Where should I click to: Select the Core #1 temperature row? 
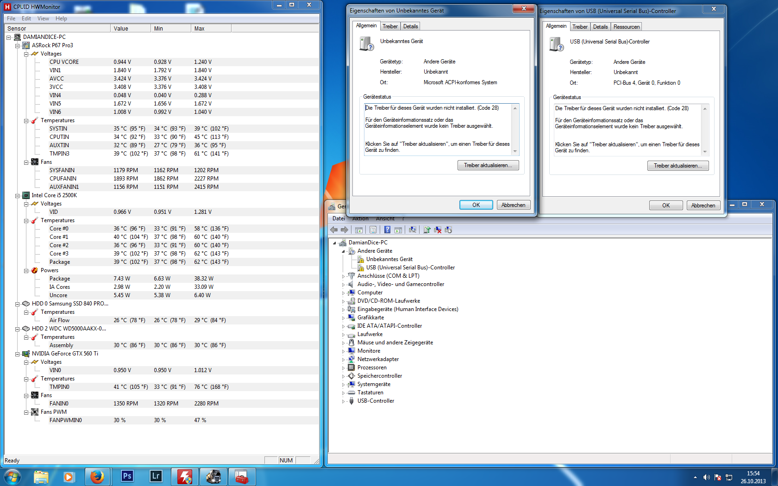click(x=184, y=237)
